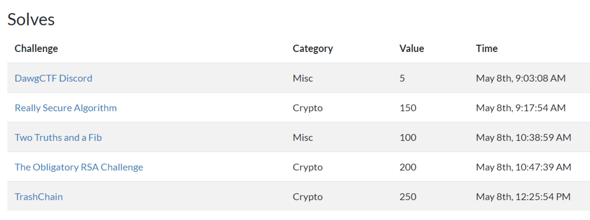
Task: Click the Solves section heading
Action: coord(31,20)
